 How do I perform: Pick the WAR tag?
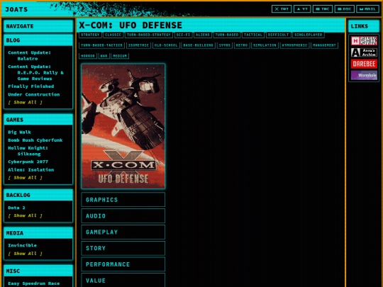104,56
